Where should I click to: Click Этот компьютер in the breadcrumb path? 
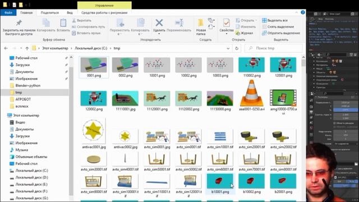click(x=55, y=48)
